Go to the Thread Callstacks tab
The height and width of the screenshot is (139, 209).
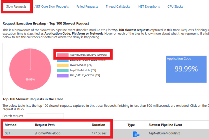(x=118, y=6)
